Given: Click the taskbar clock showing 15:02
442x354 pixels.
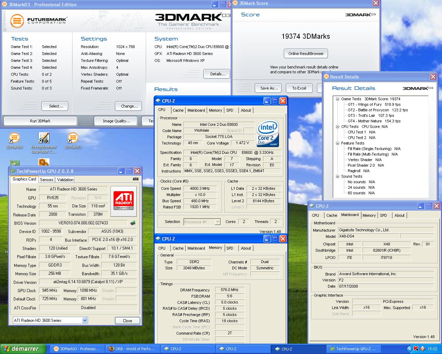Looking at the screenshot, I should (432, 349).
